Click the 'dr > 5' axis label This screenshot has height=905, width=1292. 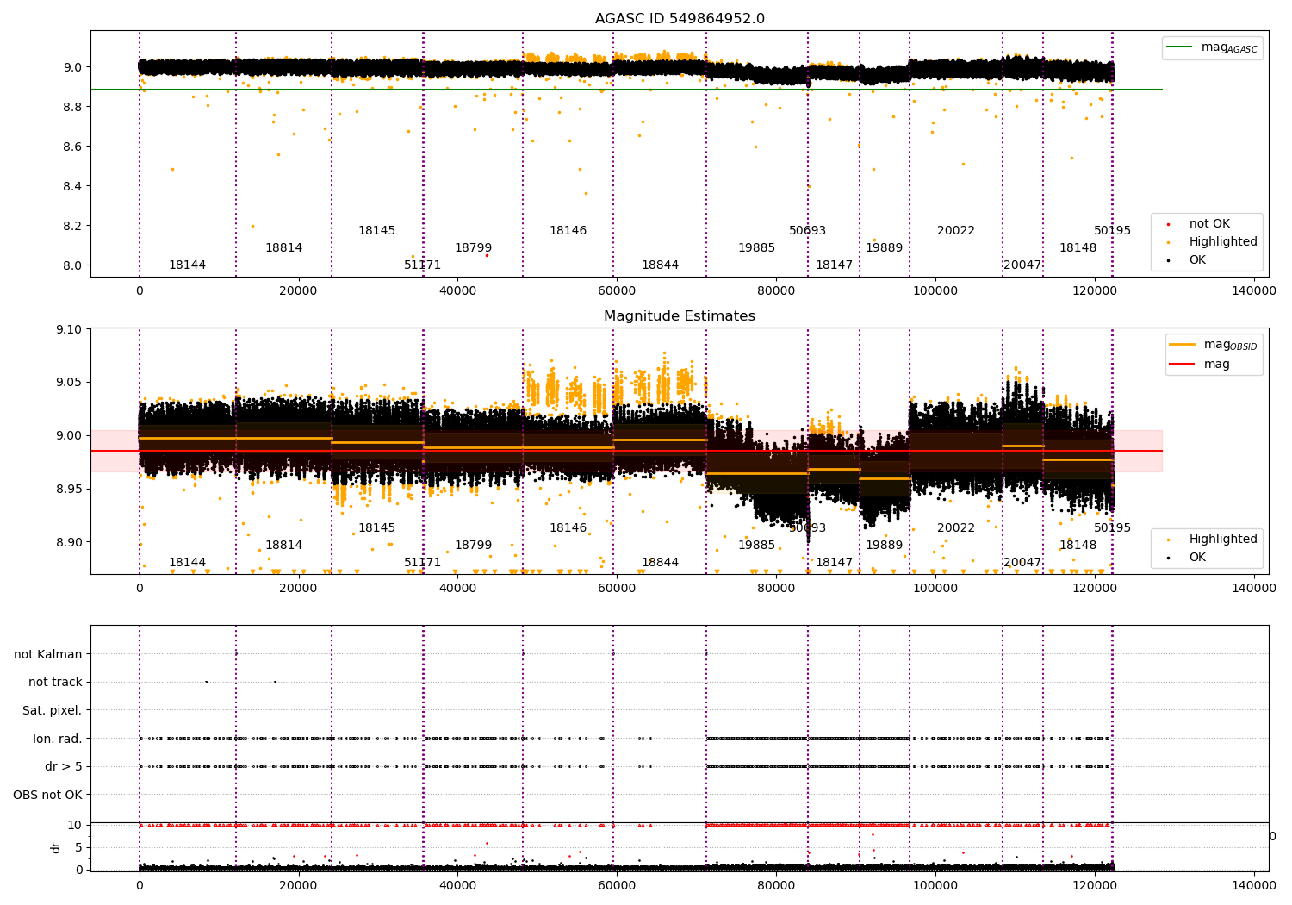click(x=64, y=767)
